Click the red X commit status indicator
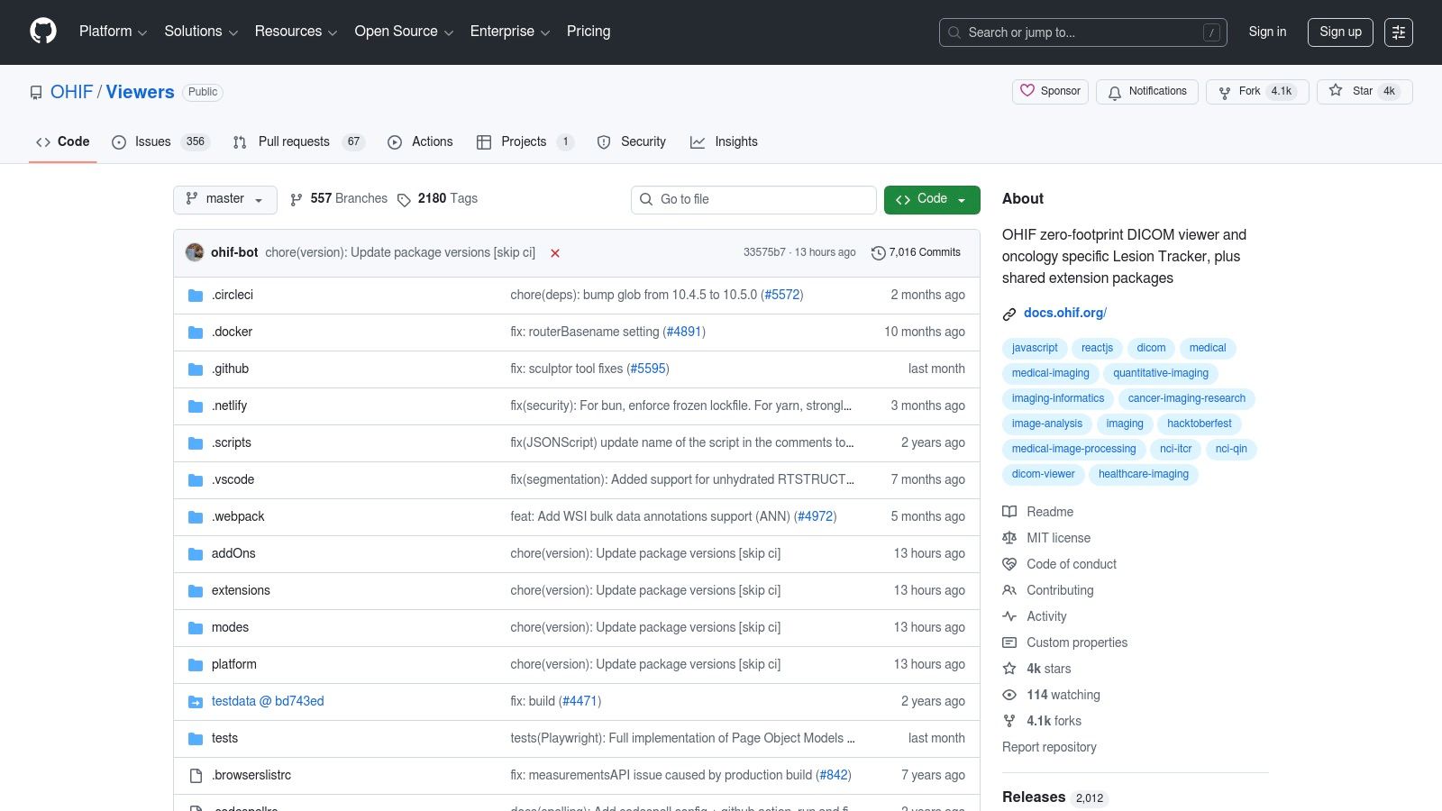 coord(555,253)
